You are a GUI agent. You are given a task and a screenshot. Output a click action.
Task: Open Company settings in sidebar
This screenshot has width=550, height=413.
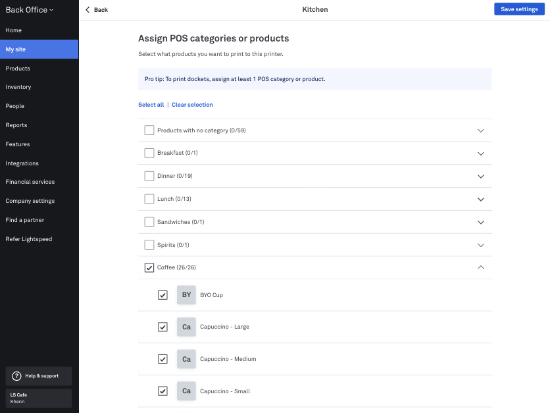click(39, 201)
